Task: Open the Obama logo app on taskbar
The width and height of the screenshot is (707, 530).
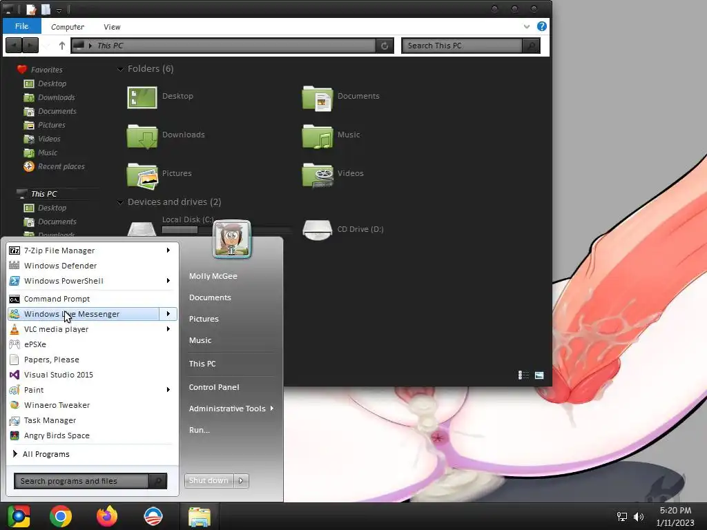Action: (x=153, y=516)
